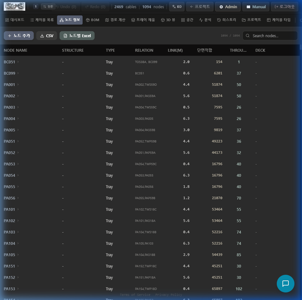Open the Manual book button
The height and width of the screenshot is (300, 302).
point(256,7)
